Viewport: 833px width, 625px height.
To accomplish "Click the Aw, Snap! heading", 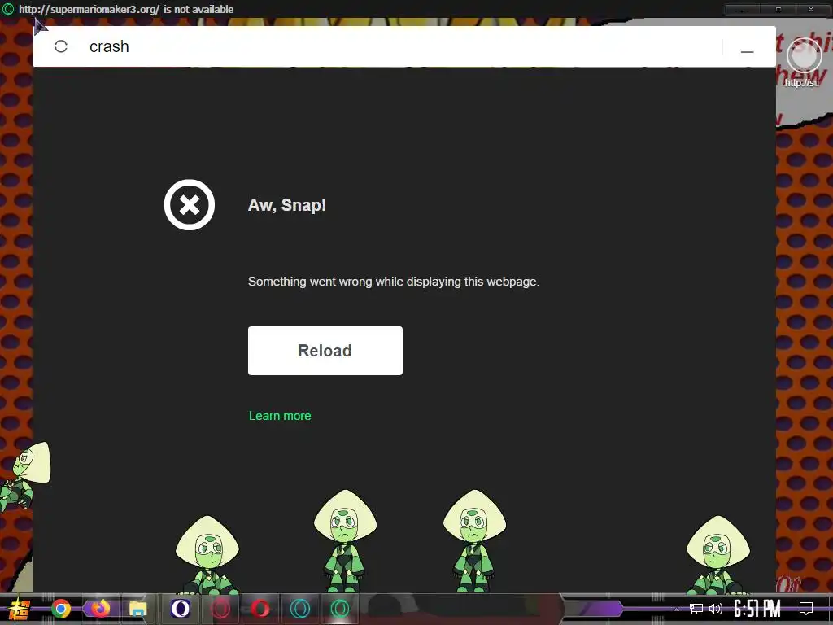I will (287, 205).
